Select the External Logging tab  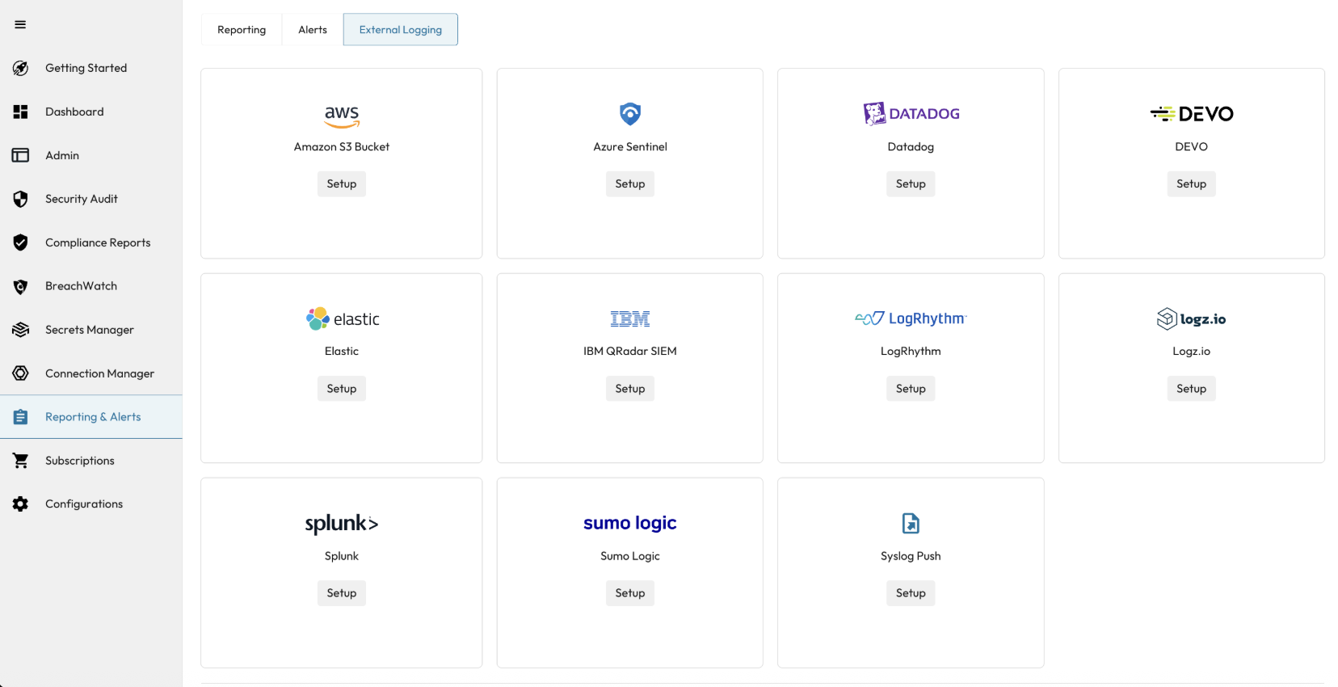coord(401,30)
